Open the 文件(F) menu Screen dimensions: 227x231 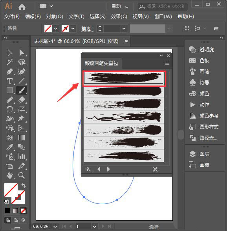[12, 16]
